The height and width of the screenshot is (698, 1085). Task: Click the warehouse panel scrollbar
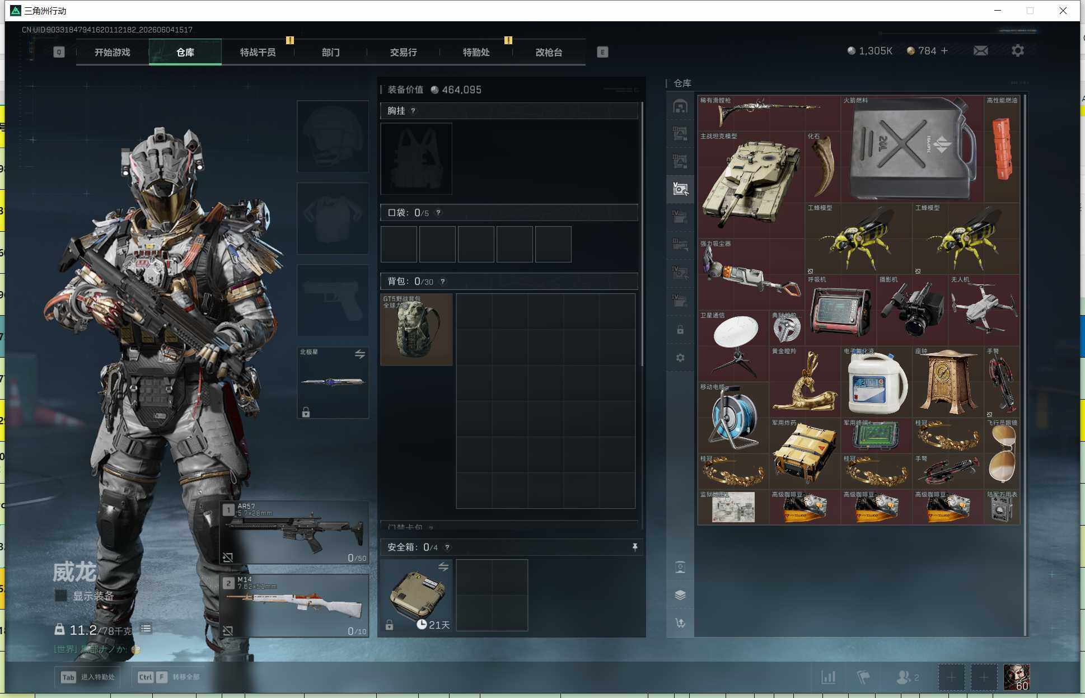coord(1025,365)
